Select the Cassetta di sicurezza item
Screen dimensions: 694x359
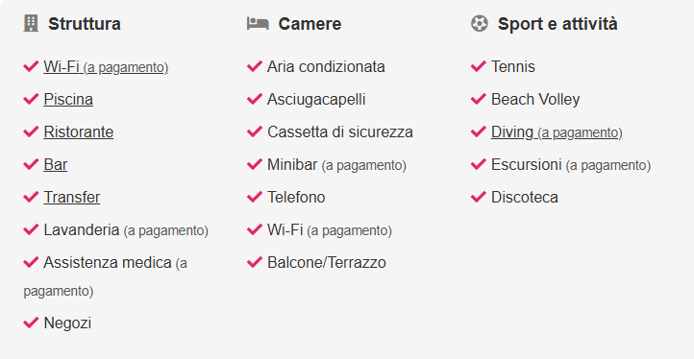click(x=340, y=132)
